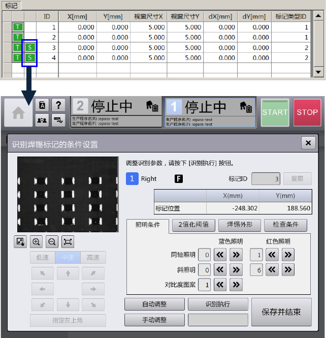
Task: Click the fit-to-view icon
Action: coord(68,241)
